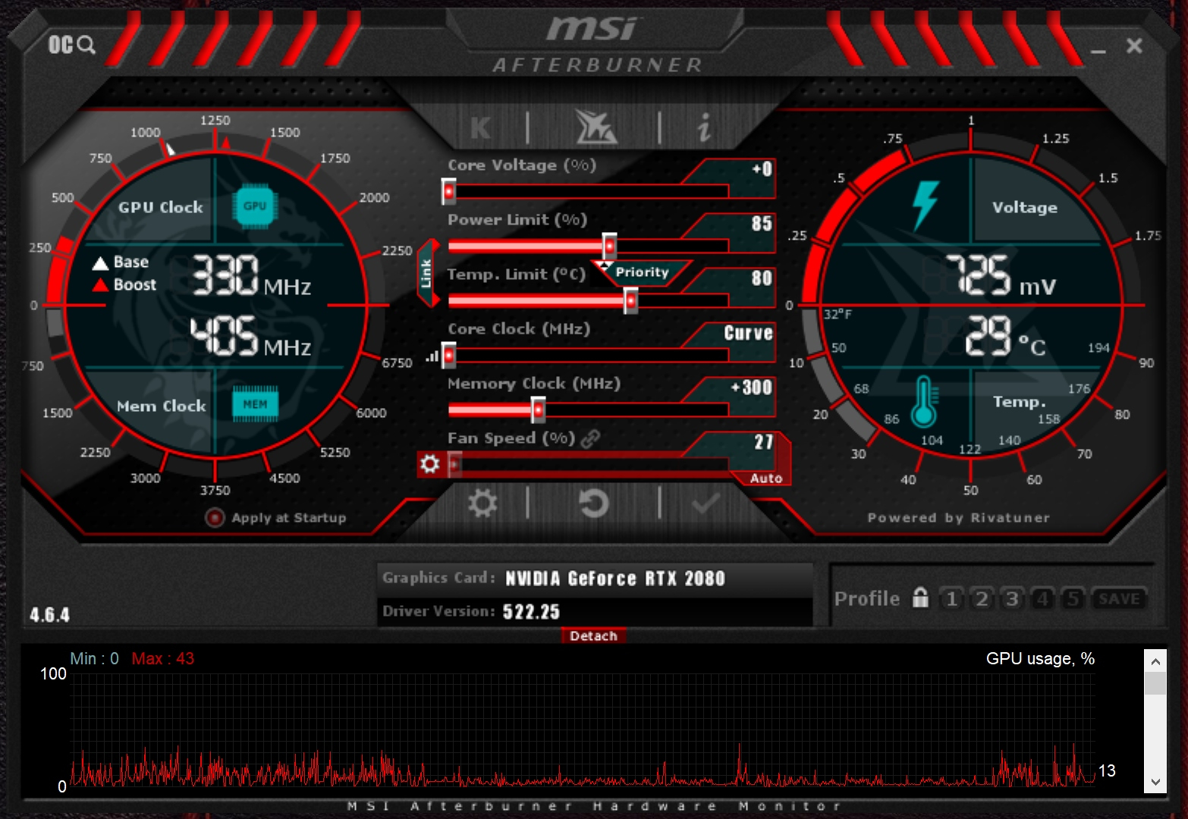Click the Power Limit slider handle
The image size is (1188, 819).
tap(609, 246)
